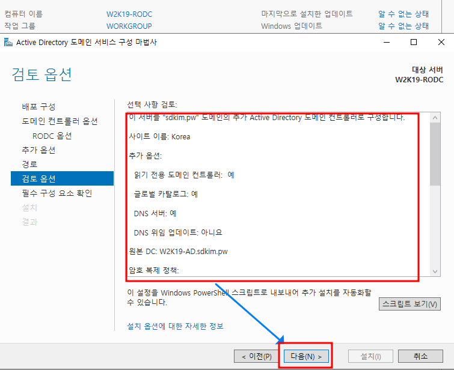Click the 사이트 이름: Korea line

click(x=159, y=136)
